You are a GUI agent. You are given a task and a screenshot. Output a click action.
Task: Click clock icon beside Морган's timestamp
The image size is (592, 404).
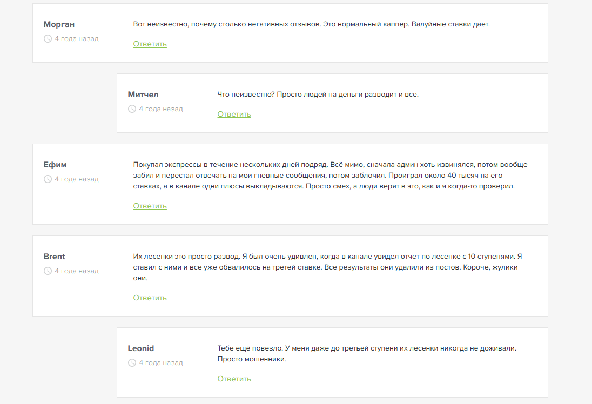pos(48,39)
